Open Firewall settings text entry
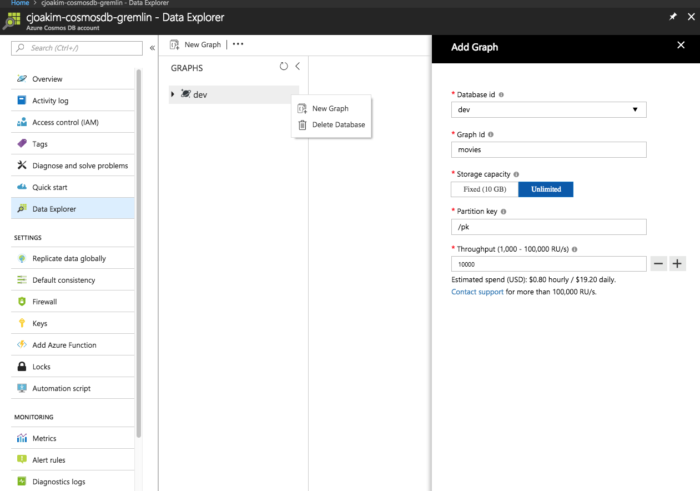Viewport: 700px width, 491px height. 44,302
